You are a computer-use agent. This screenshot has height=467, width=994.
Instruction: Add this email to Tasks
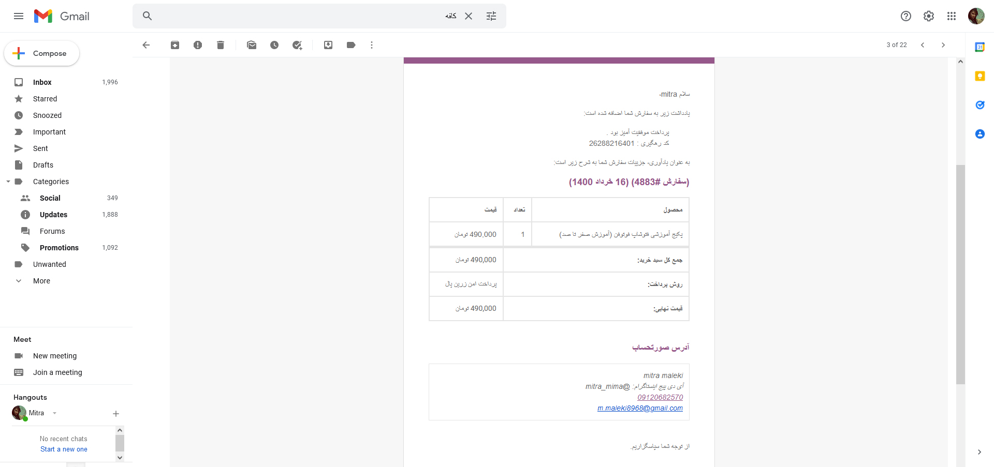tap(297, 45)
